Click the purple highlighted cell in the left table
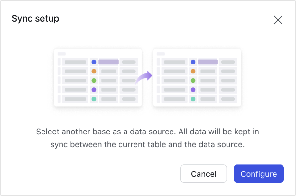Viewport: 296px width, 196px height. click(108, 62)
